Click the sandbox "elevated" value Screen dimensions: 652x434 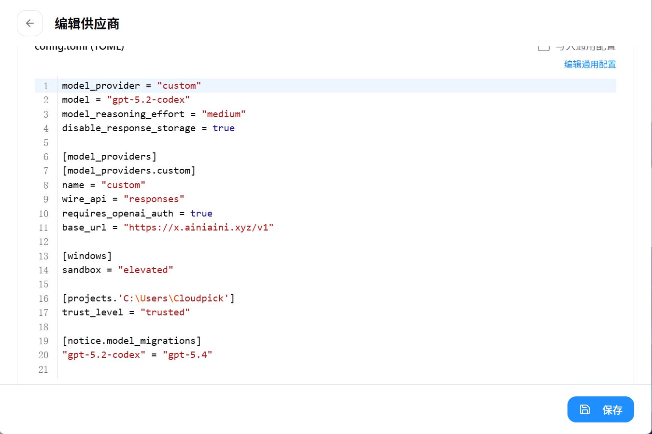coord(145,270)
